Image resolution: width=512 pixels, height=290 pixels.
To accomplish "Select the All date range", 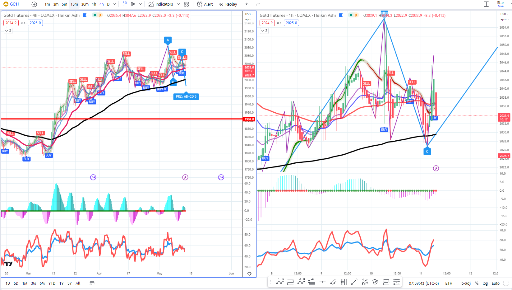I will (78, 283).
